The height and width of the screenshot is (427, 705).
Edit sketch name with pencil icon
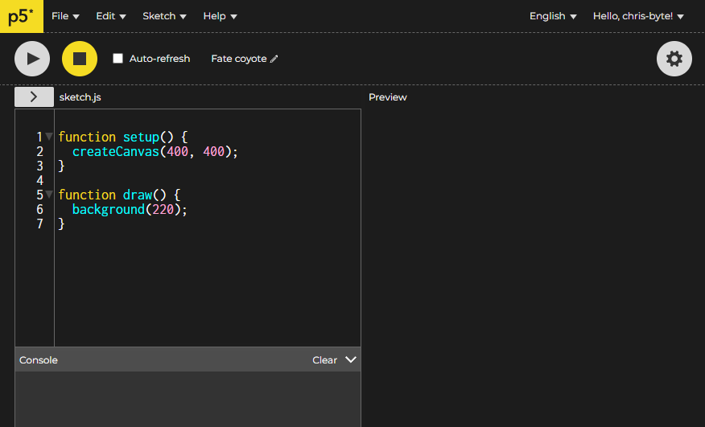[x=274, y=59]
